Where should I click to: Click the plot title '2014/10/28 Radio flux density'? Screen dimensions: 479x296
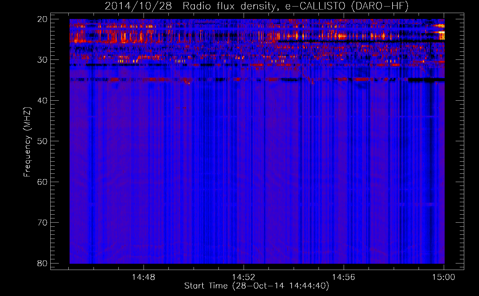[x=191, y=6]
